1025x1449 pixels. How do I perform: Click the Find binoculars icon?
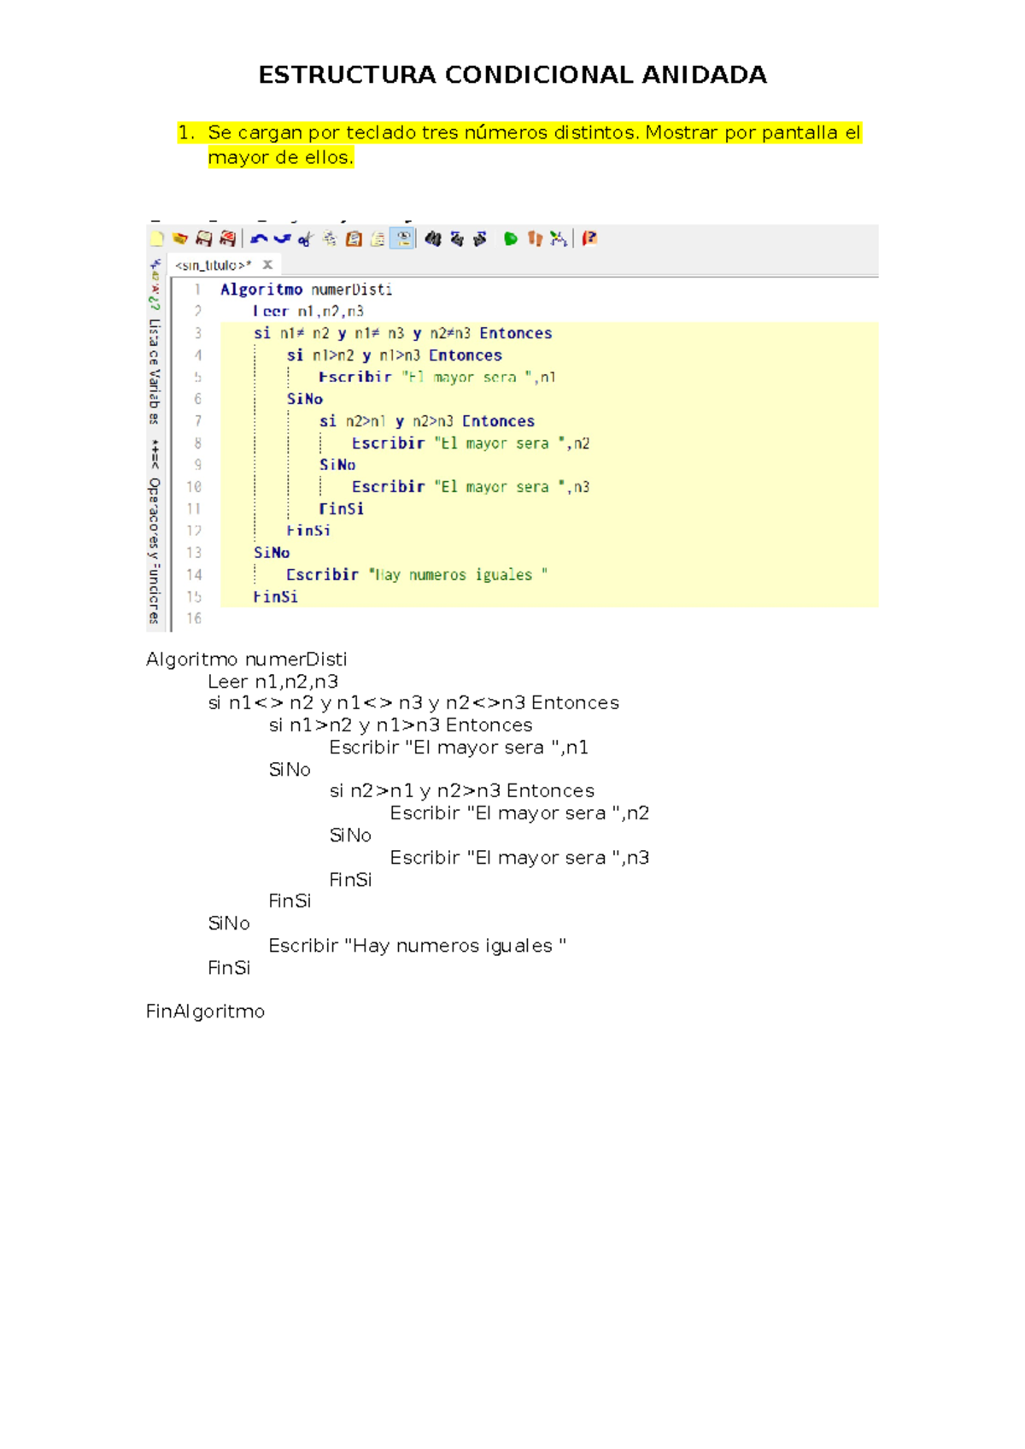click(433, 239)
